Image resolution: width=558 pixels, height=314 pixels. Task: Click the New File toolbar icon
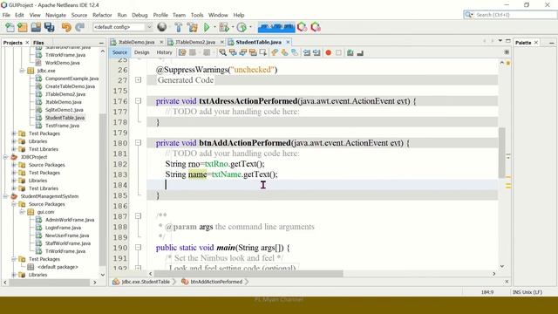[x=10, y=27]
